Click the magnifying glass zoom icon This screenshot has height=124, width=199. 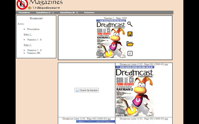click(130, 24)
